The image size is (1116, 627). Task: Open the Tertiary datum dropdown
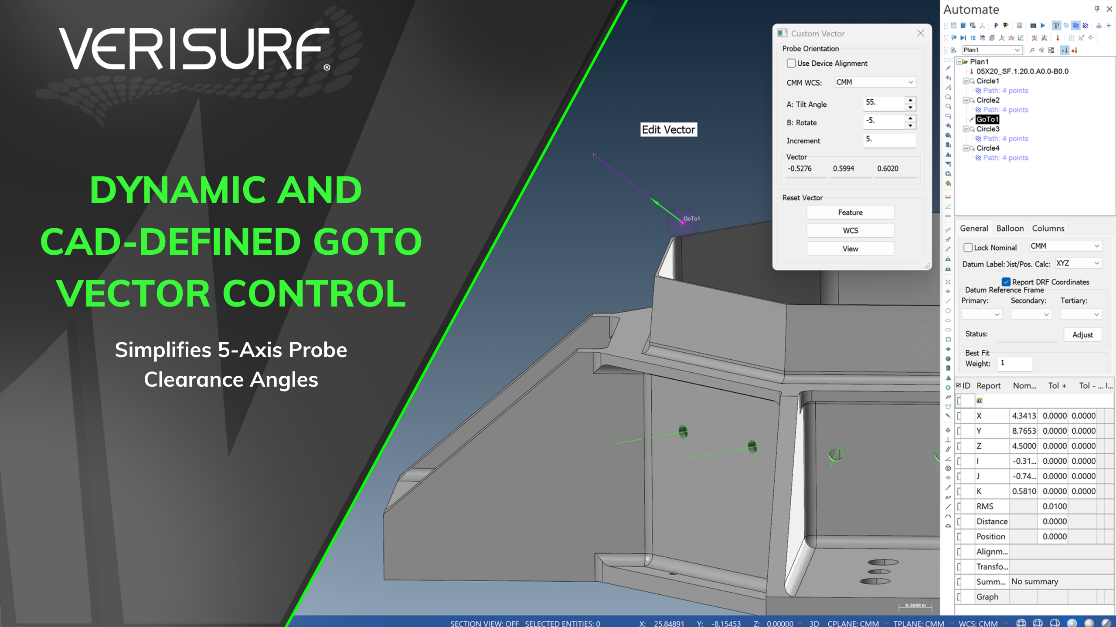coord(1081,314)
